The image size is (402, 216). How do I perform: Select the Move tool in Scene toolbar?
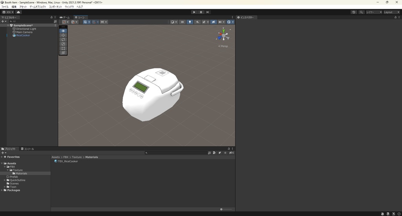pos(63,35)
